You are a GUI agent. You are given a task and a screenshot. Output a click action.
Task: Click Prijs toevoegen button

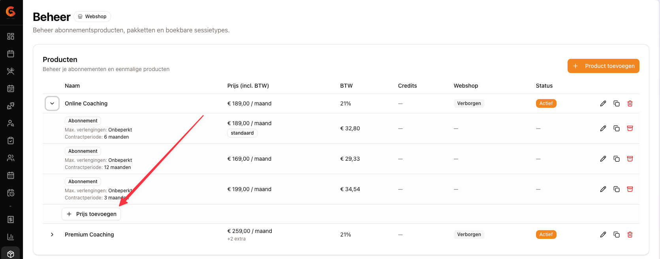(x=91, y=214)
